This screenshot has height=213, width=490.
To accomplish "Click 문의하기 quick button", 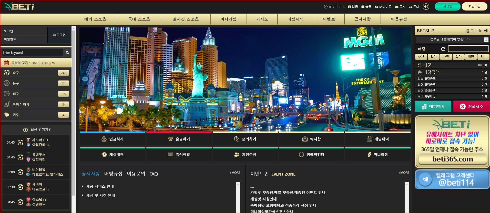I will [245, 139].
